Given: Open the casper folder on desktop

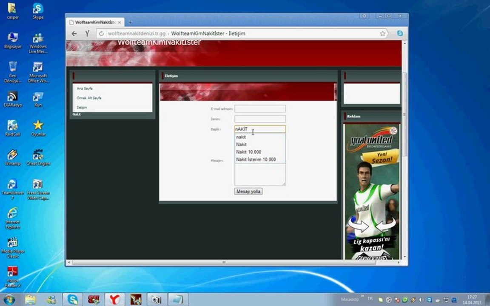Looking at the screenshot, I should point(12,11).
